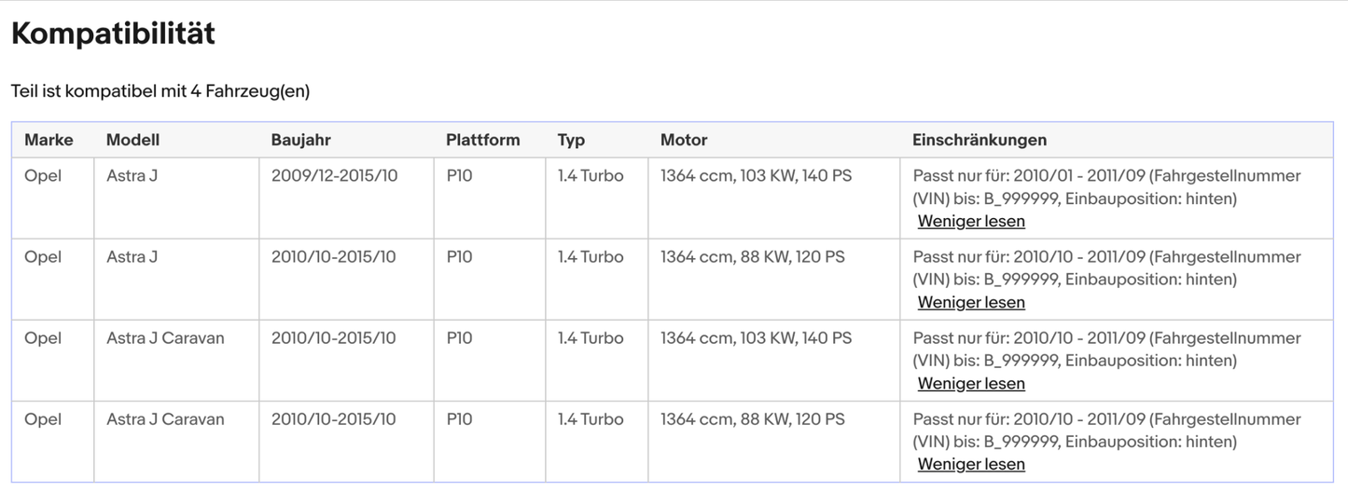The width and height of the screenshot is (1348, 492).
Task: Click the Plattform column header
Action: pos(482,140)
